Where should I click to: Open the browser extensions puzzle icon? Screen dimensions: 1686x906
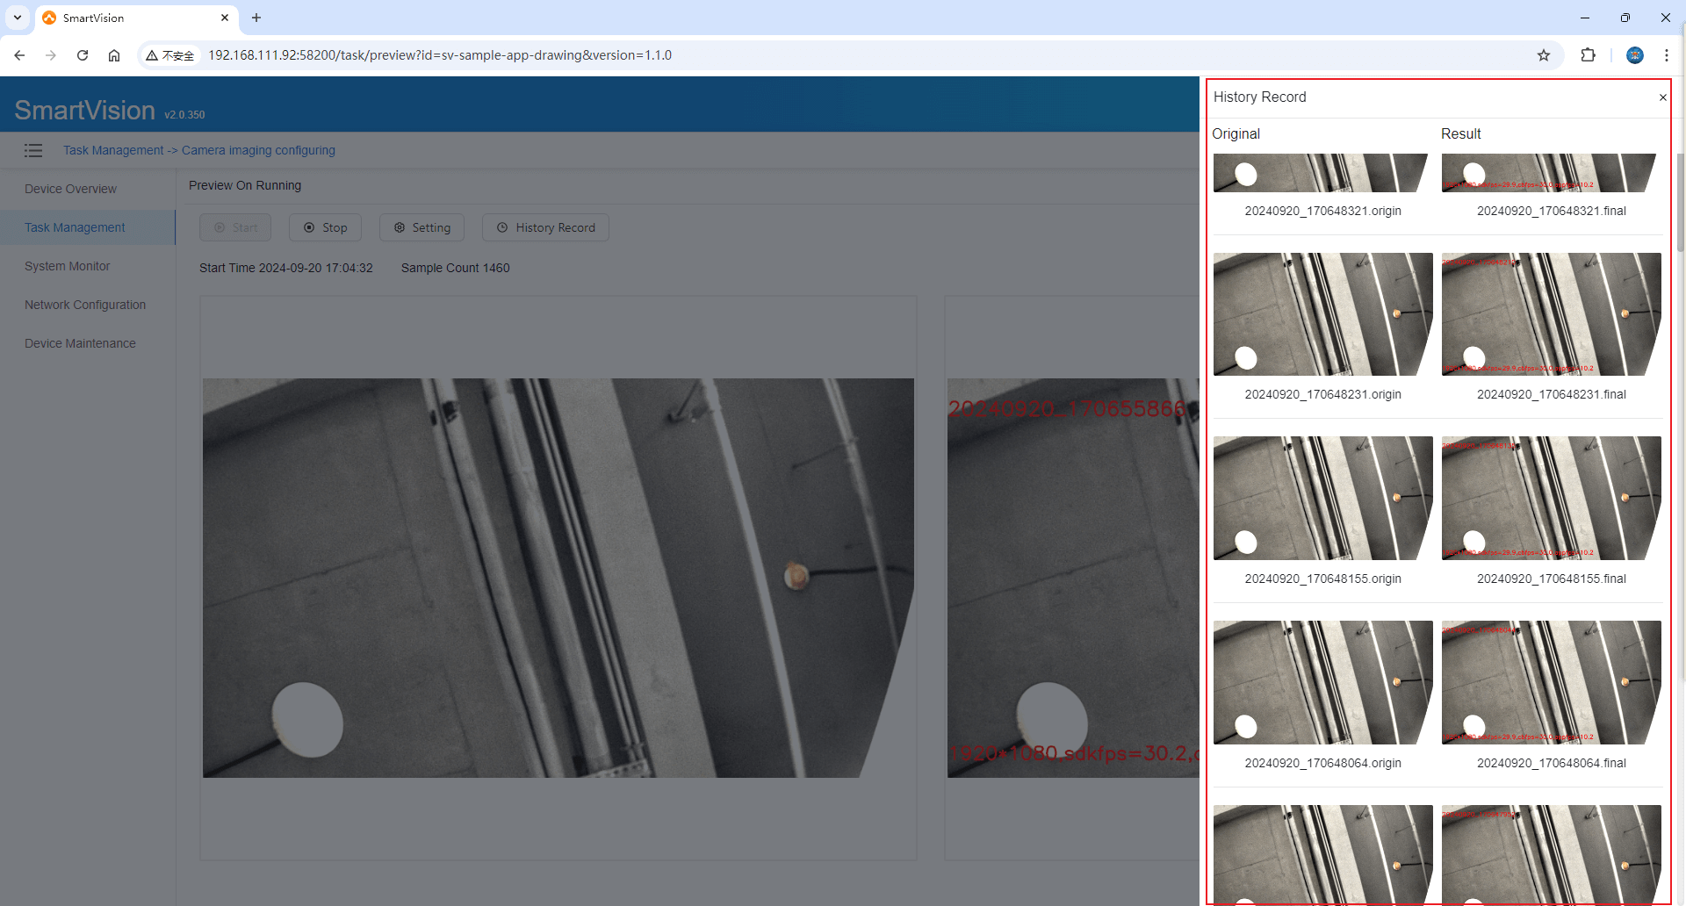1588,55
